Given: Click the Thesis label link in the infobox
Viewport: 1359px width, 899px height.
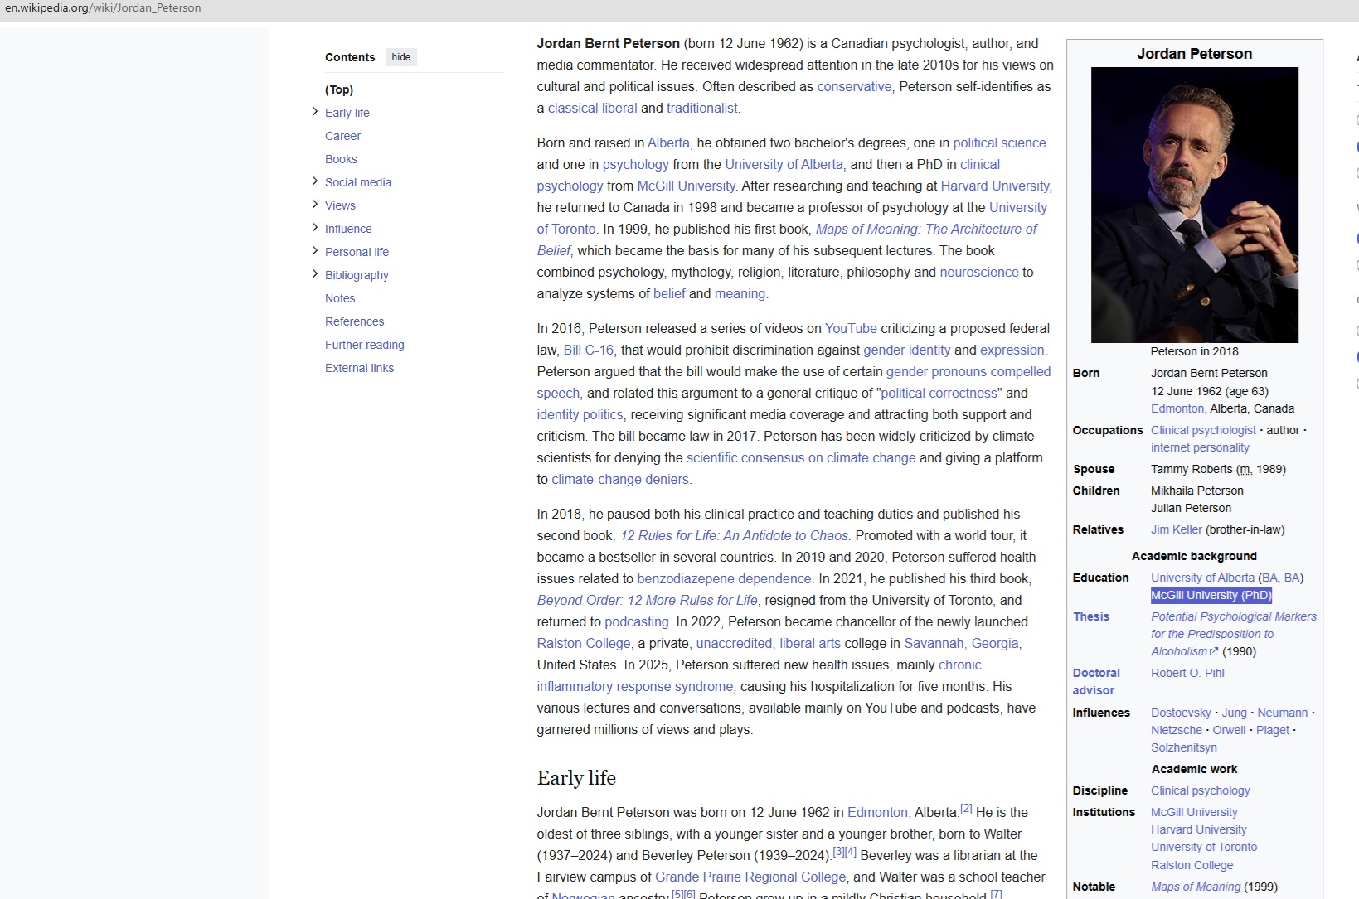Looking at the screenshot, I should (1090, 616).
